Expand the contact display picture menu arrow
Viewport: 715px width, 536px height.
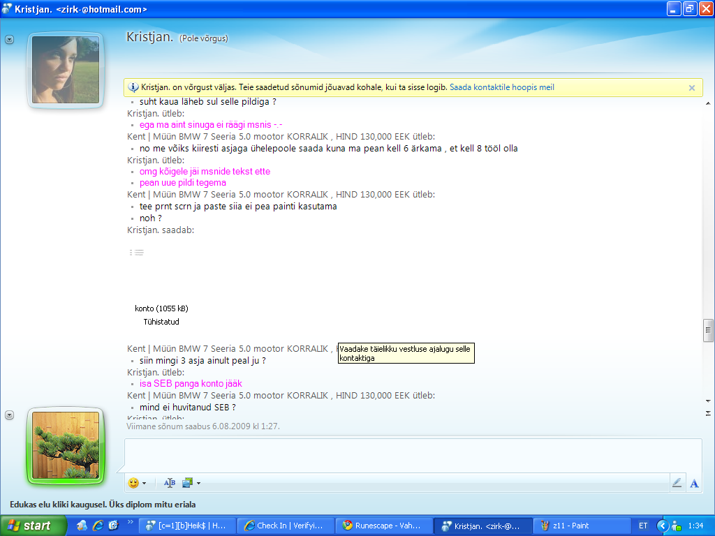9,40
